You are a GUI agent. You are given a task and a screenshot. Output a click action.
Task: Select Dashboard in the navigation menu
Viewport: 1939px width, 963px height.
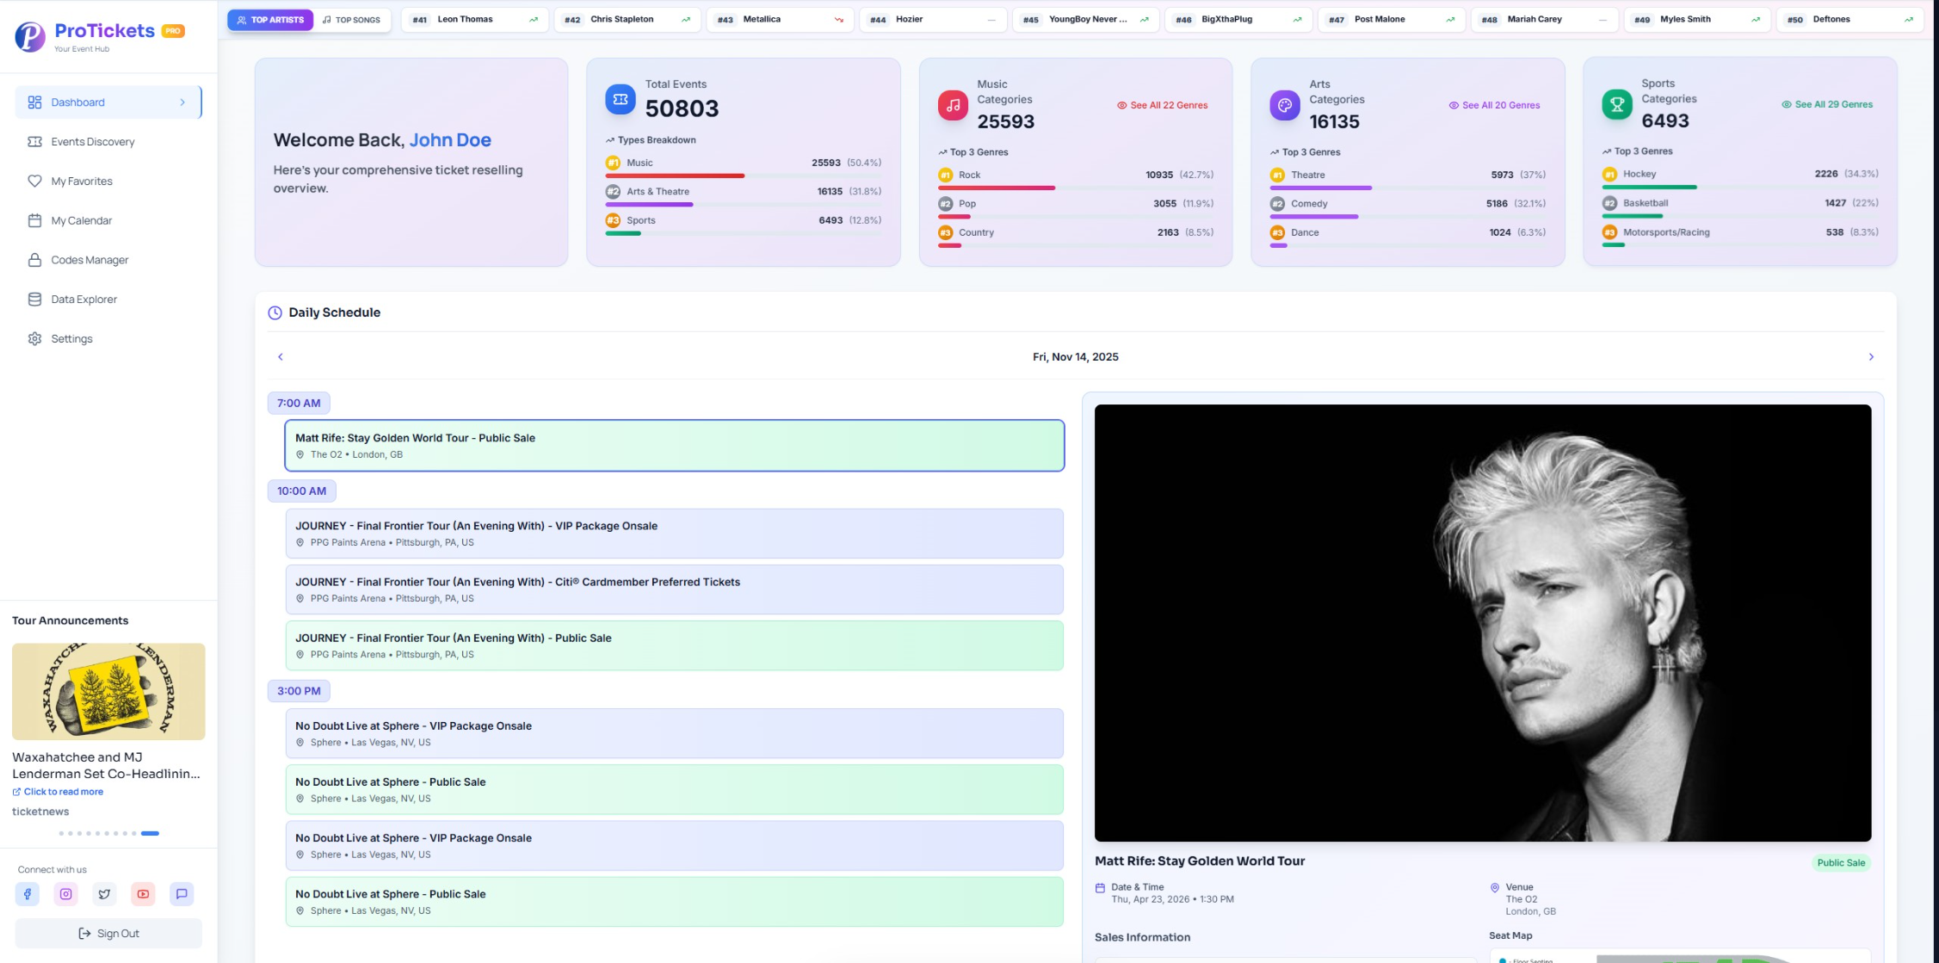[78, 102]
